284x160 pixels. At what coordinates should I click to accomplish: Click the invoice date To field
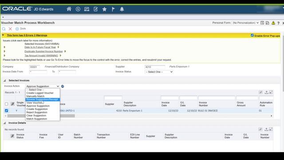click(x=67, y=72)
